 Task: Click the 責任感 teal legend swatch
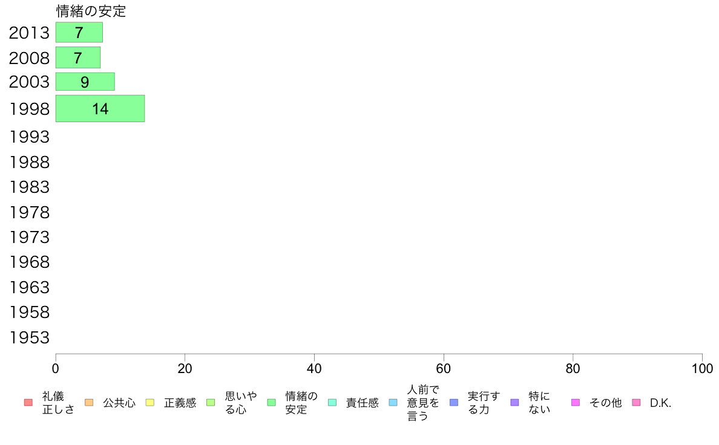(x=332, y=403)
